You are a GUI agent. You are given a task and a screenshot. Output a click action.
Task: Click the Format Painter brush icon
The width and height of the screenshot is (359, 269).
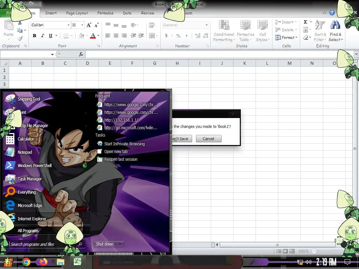(20, 39)
